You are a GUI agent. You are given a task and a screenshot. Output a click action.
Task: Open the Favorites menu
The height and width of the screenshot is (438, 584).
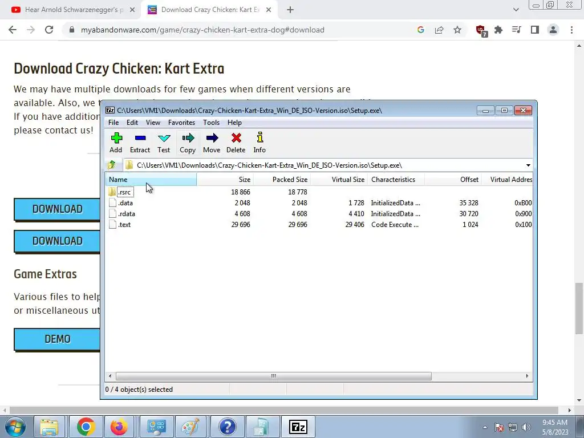tap(181, 123)
